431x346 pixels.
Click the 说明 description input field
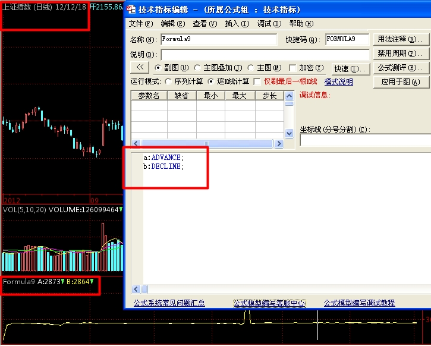(265, 55)
